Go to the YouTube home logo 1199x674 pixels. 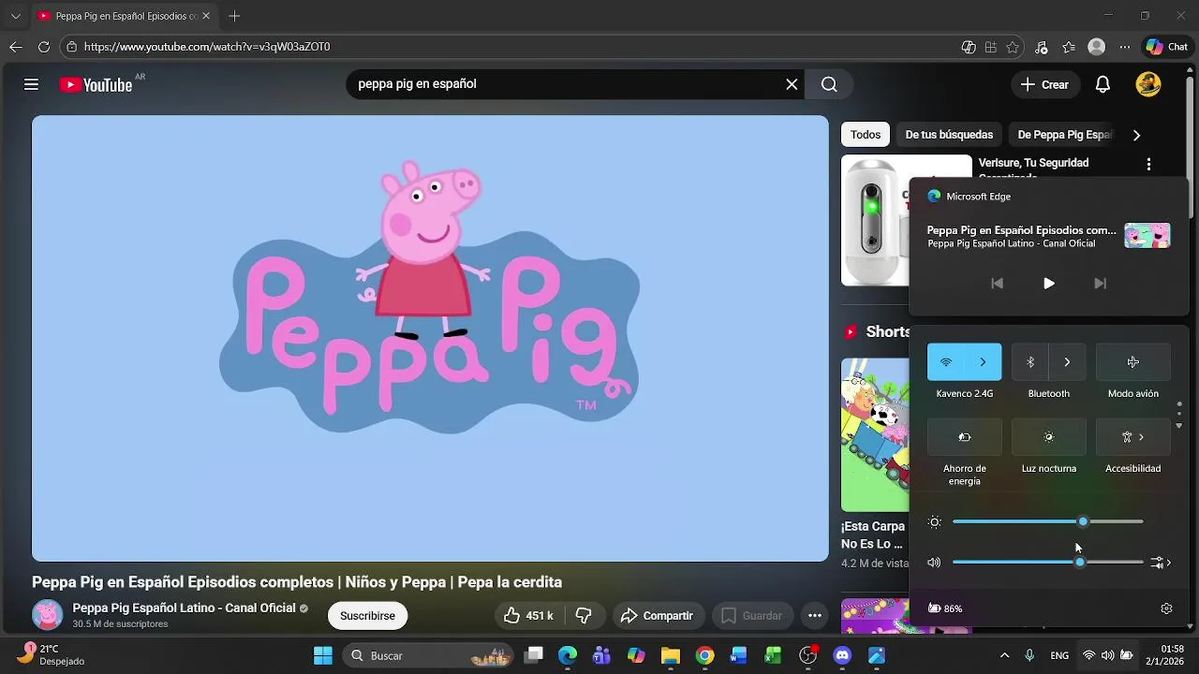(96, 85)
